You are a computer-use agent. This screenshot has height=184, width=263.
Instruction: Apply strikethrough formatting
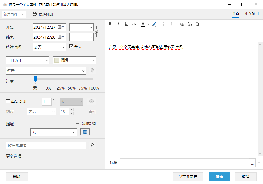point(134,24)
